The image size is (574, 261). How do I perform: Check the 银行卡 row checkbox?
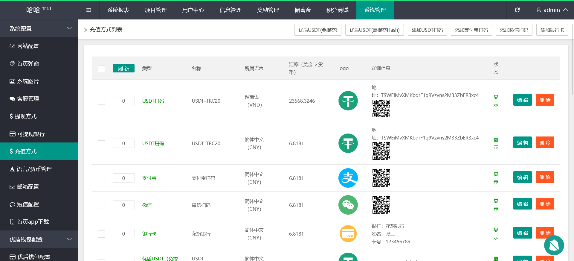point(101,234)
